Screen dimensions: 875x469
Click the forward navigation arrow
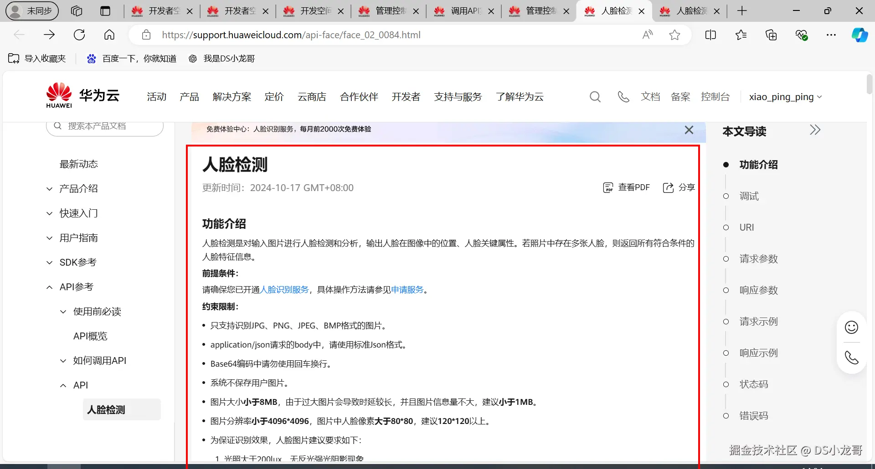[x=49, y=35]
